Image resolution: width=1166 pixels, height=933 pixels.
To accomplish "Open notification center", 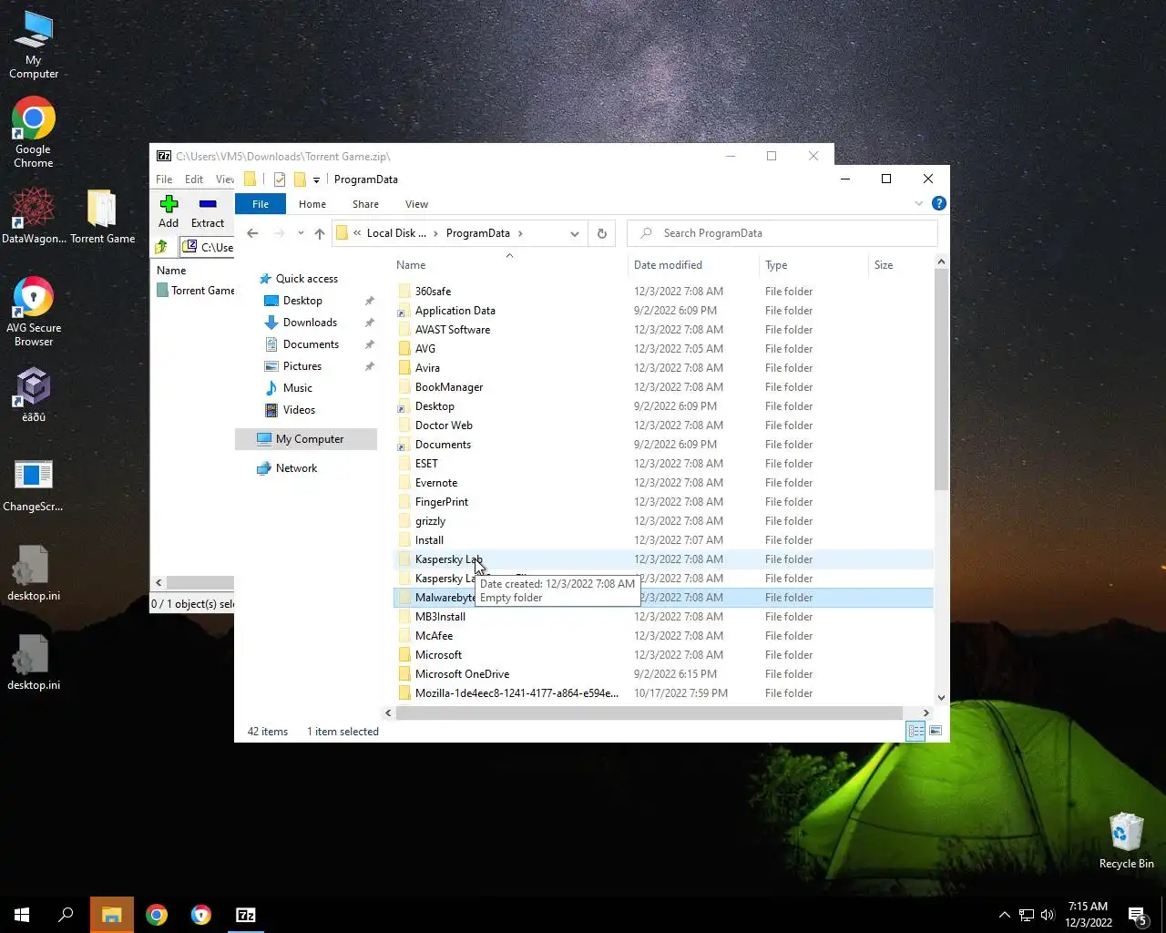I will pyautogui.click(x=1137, y=915).
